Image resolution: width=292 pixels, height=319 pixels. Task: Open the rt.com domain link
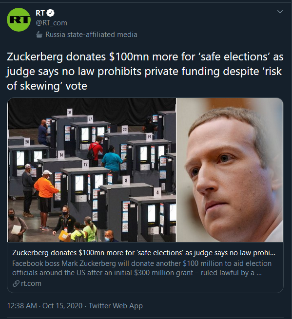click(31, 283)
